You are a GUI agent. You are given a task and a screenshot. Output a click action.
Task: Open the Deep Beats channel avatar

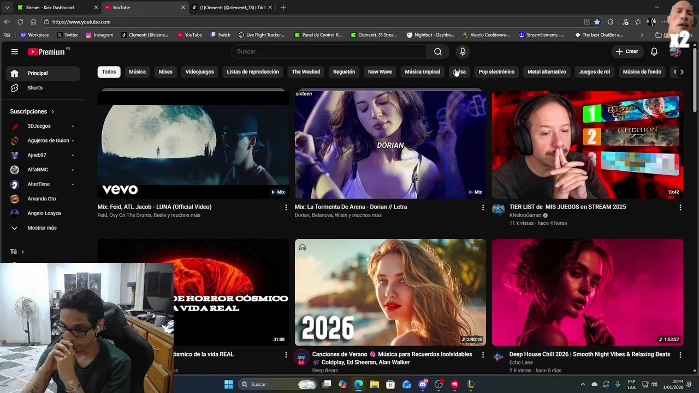point(301,358)
